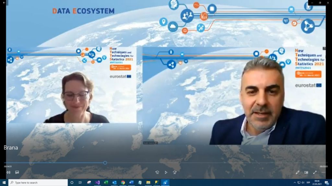Screen dimensions: 332x186
Task: Skip back 10 seconds
Action: tap(157, 172)
